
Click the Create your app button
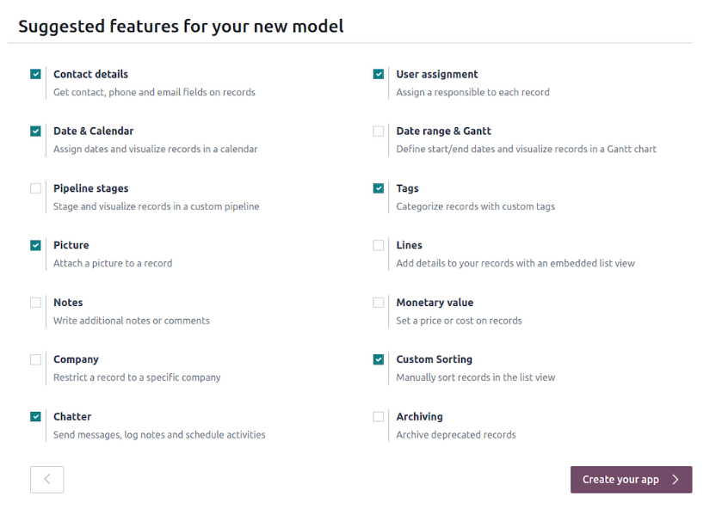(x=631, y=479)
